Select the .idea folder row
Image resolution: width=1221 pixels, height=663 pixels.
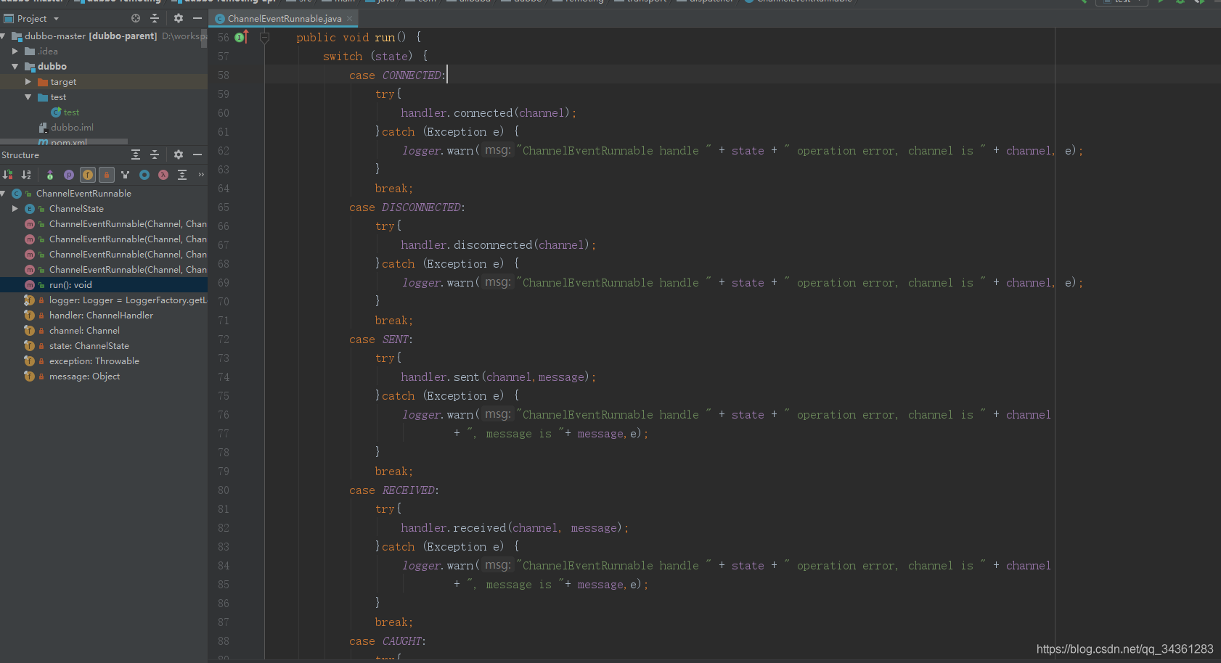pos(104,52)
